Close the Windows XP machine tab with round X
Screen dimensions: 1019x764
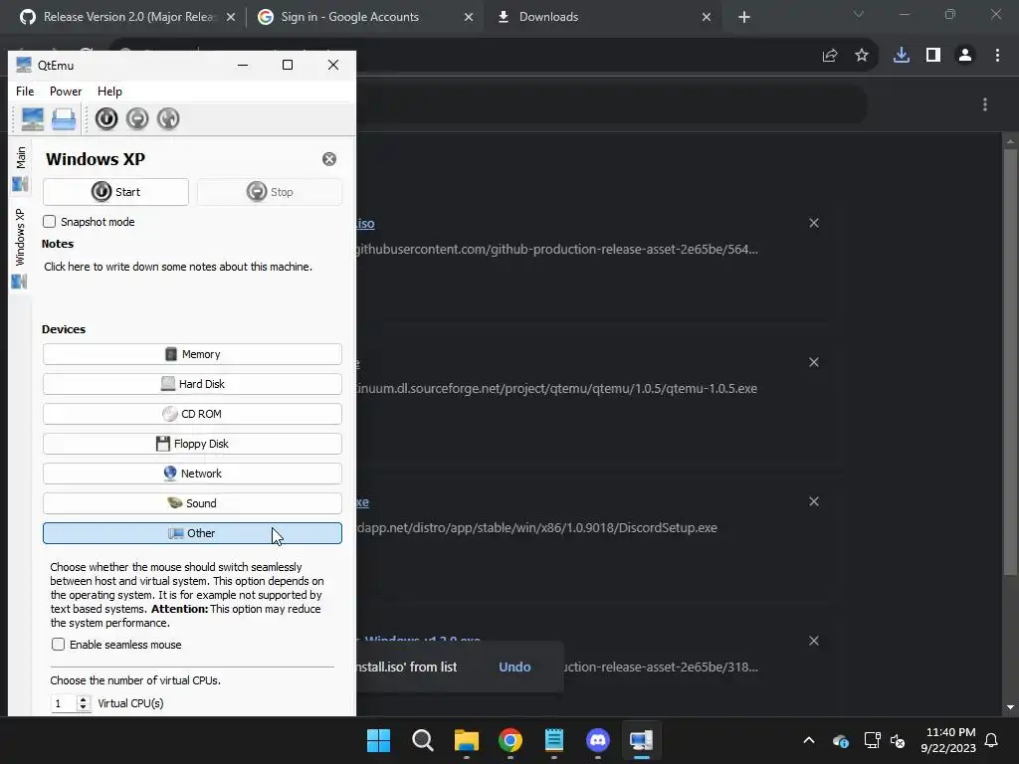(x=329, y=159)
